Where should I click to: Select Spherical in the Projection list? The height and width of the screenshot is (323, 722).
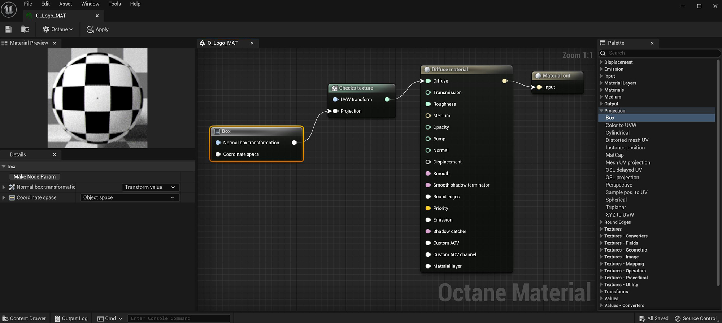616,200
